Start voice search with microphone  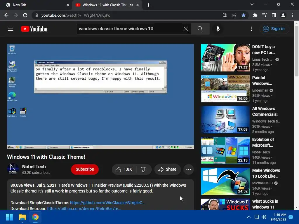point(218,29)
